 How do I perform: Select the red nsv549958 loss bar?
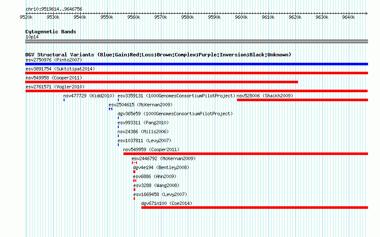[x=162, y=82]
